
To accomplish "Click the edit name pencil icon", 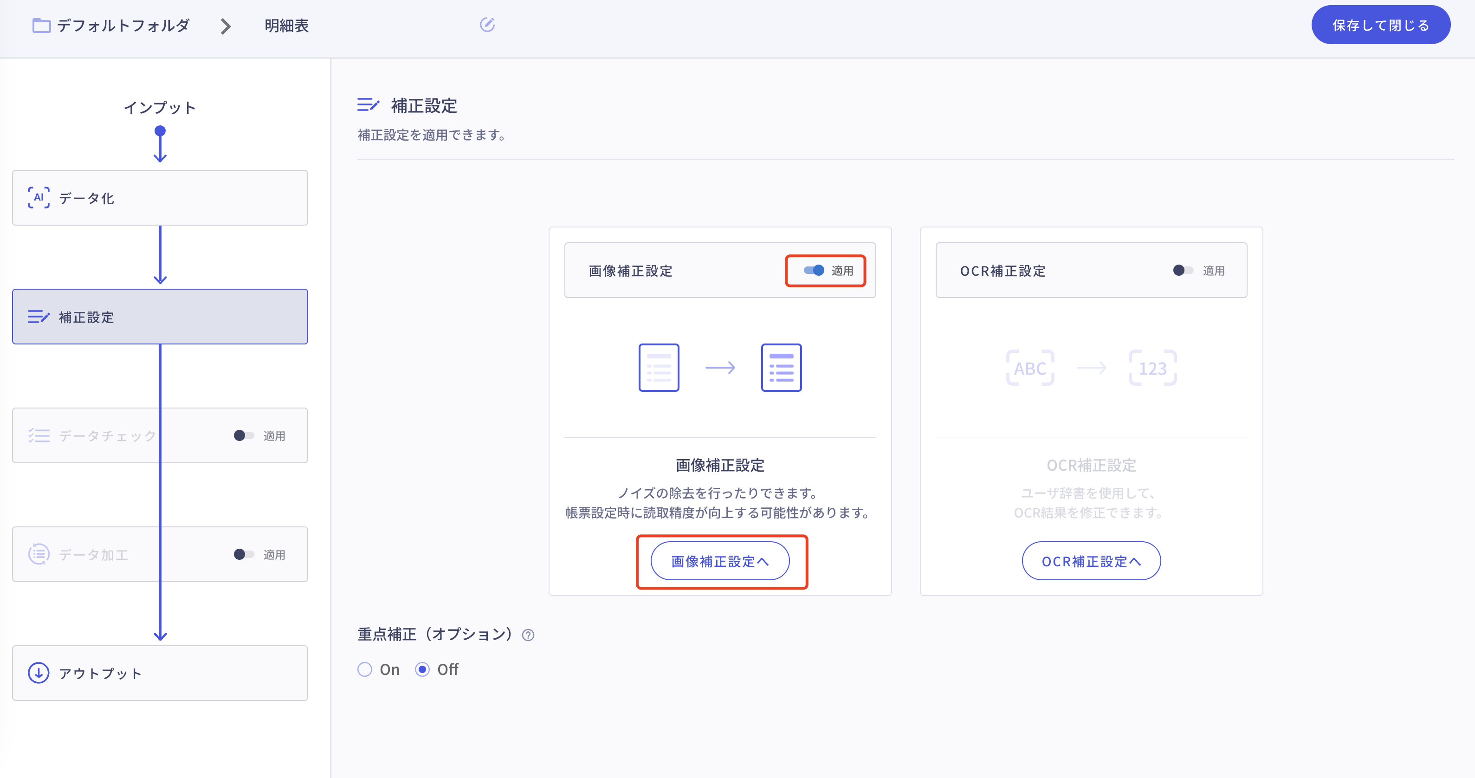I will (487, 25).
